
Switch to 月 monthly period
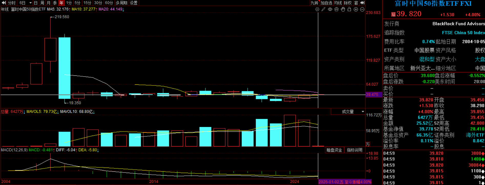[49, 3]
